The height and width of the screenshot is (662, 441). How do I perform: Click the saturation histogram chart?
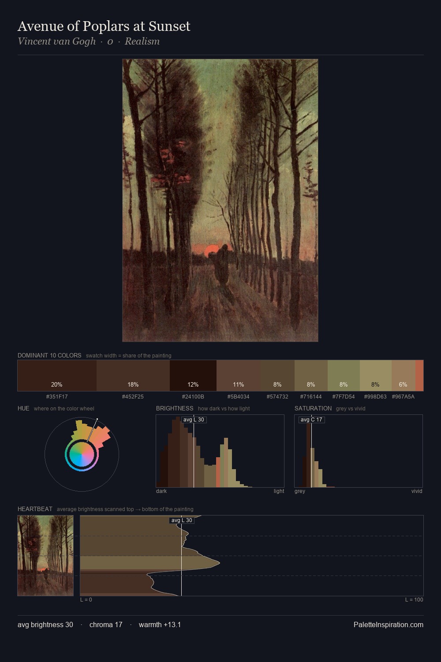(359, 451)
